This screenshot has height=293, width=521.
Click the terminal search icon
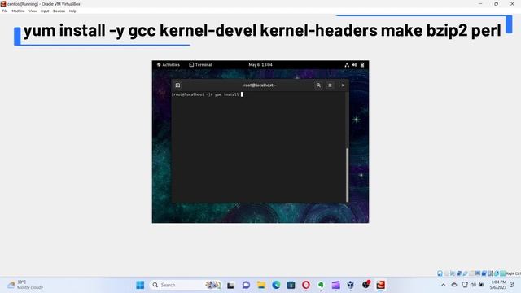(x=318, y=85)
